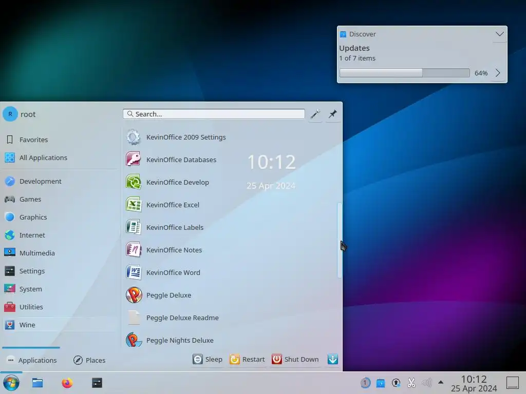Click the configure launcher wrench icon
This screenshot has height=394, width=526.
[x=315, y=114]
